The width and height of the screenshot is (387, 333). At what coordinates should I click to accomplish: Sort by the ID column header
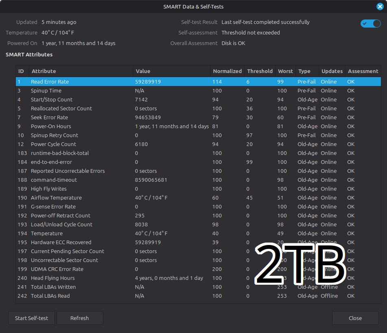coord(22,71)
